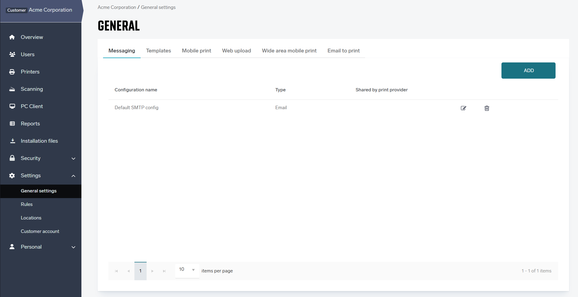Expand the Security menu chevron
Viewport: 578px width, 297px height.
point(73,159)
